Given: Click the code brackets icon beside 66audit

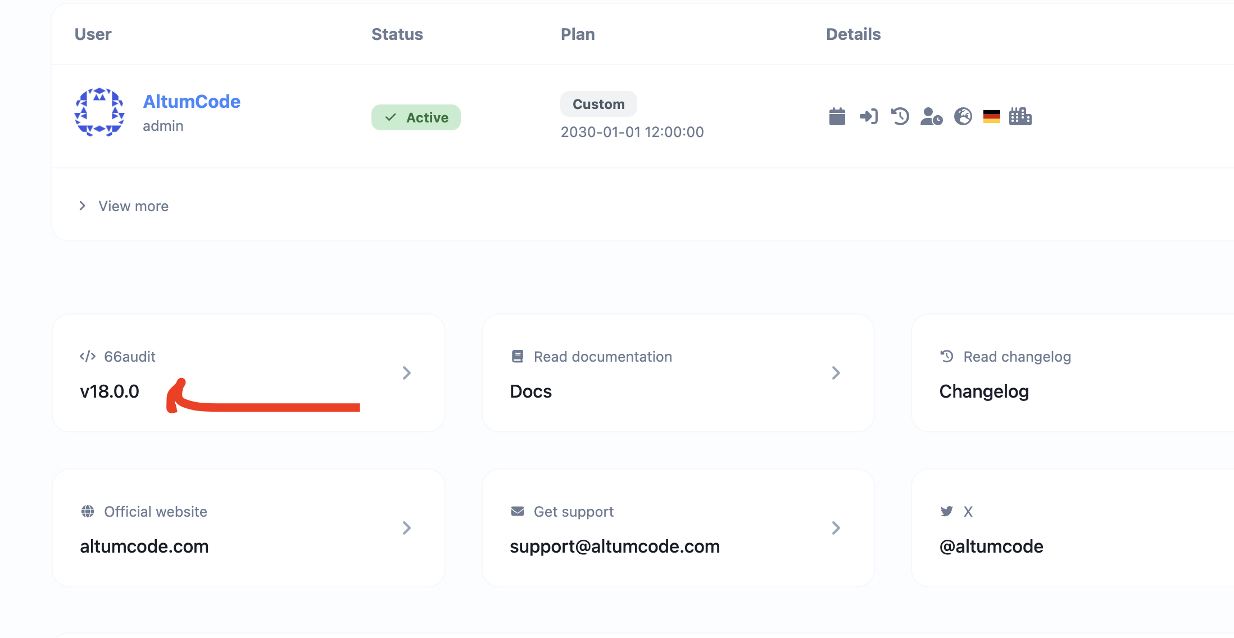Looking at the screenshot, I should click(x=88, y=357).
